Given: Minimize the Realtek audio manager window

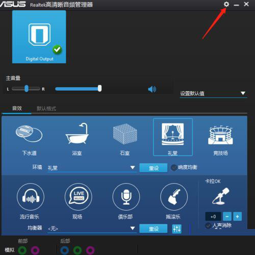Looking at the screenshot, I should click(236, 5).
